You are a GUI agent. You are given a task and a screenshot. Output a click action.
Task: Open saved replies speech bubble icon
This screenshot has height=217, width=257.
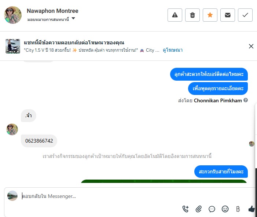212,209
